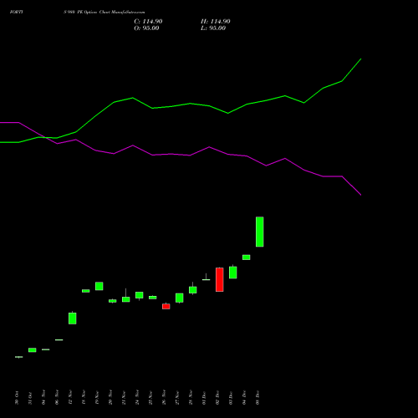Click the low price value L: 95.00
Screen dimensions: 418x418
[x=213, y=28]
